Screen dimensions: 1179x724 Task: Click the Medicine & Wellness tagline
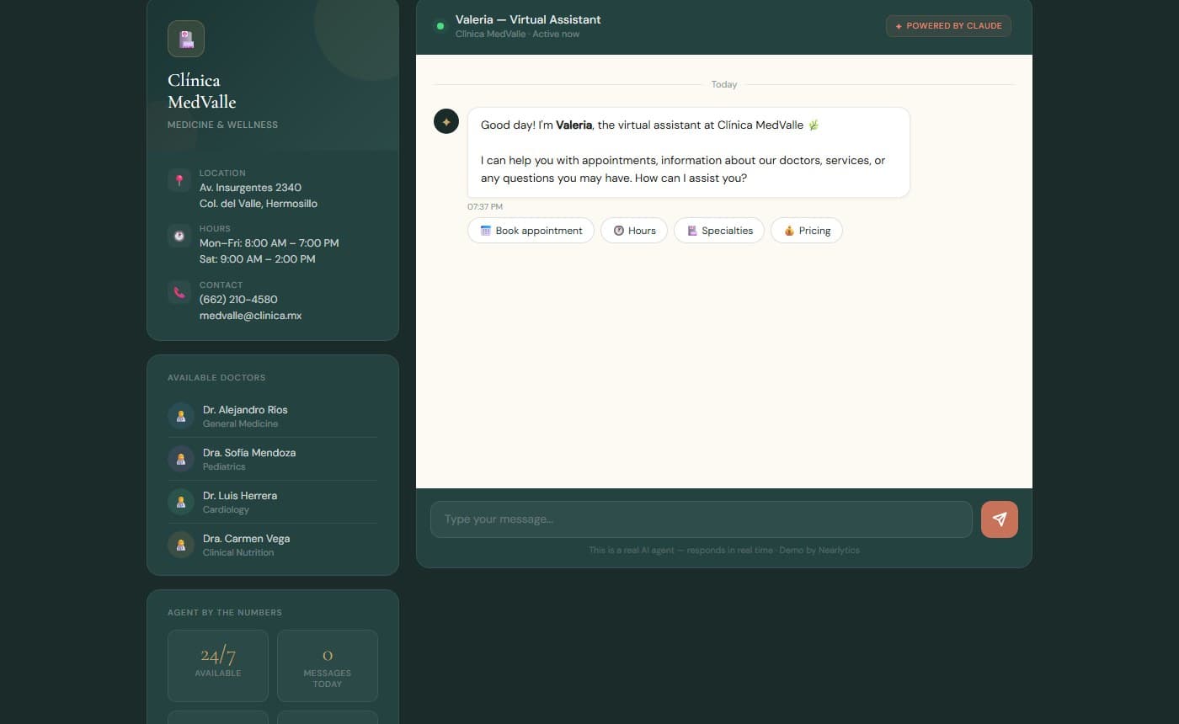222,125
